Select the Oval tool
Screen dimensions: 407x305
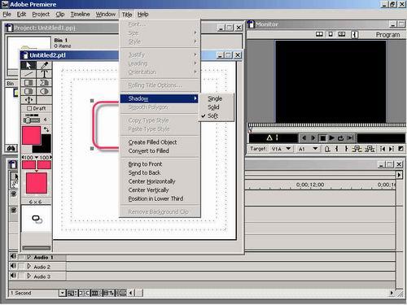coord(44,91)
